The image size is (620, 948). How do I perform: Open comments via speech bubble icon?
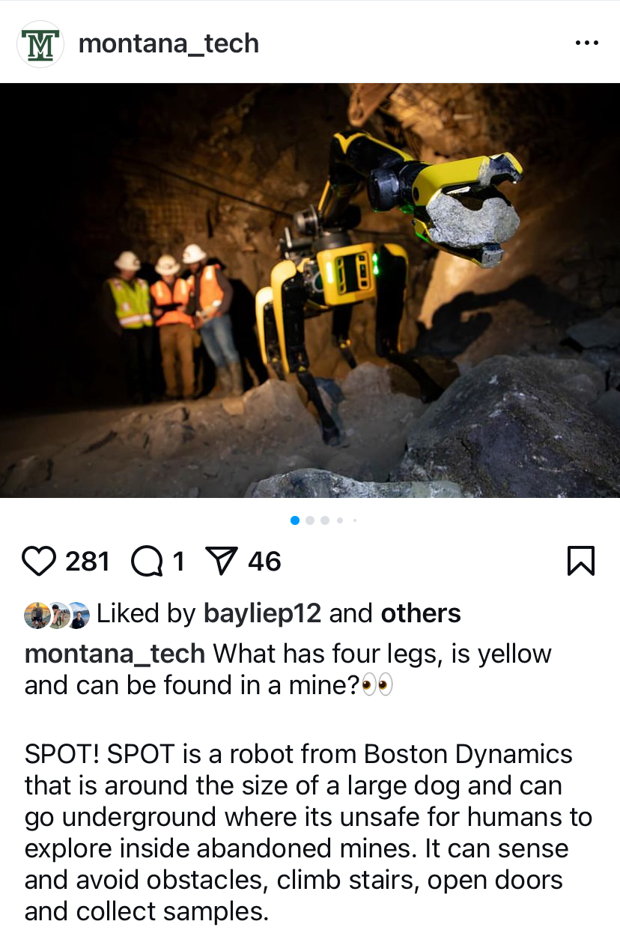click(148, 561)
